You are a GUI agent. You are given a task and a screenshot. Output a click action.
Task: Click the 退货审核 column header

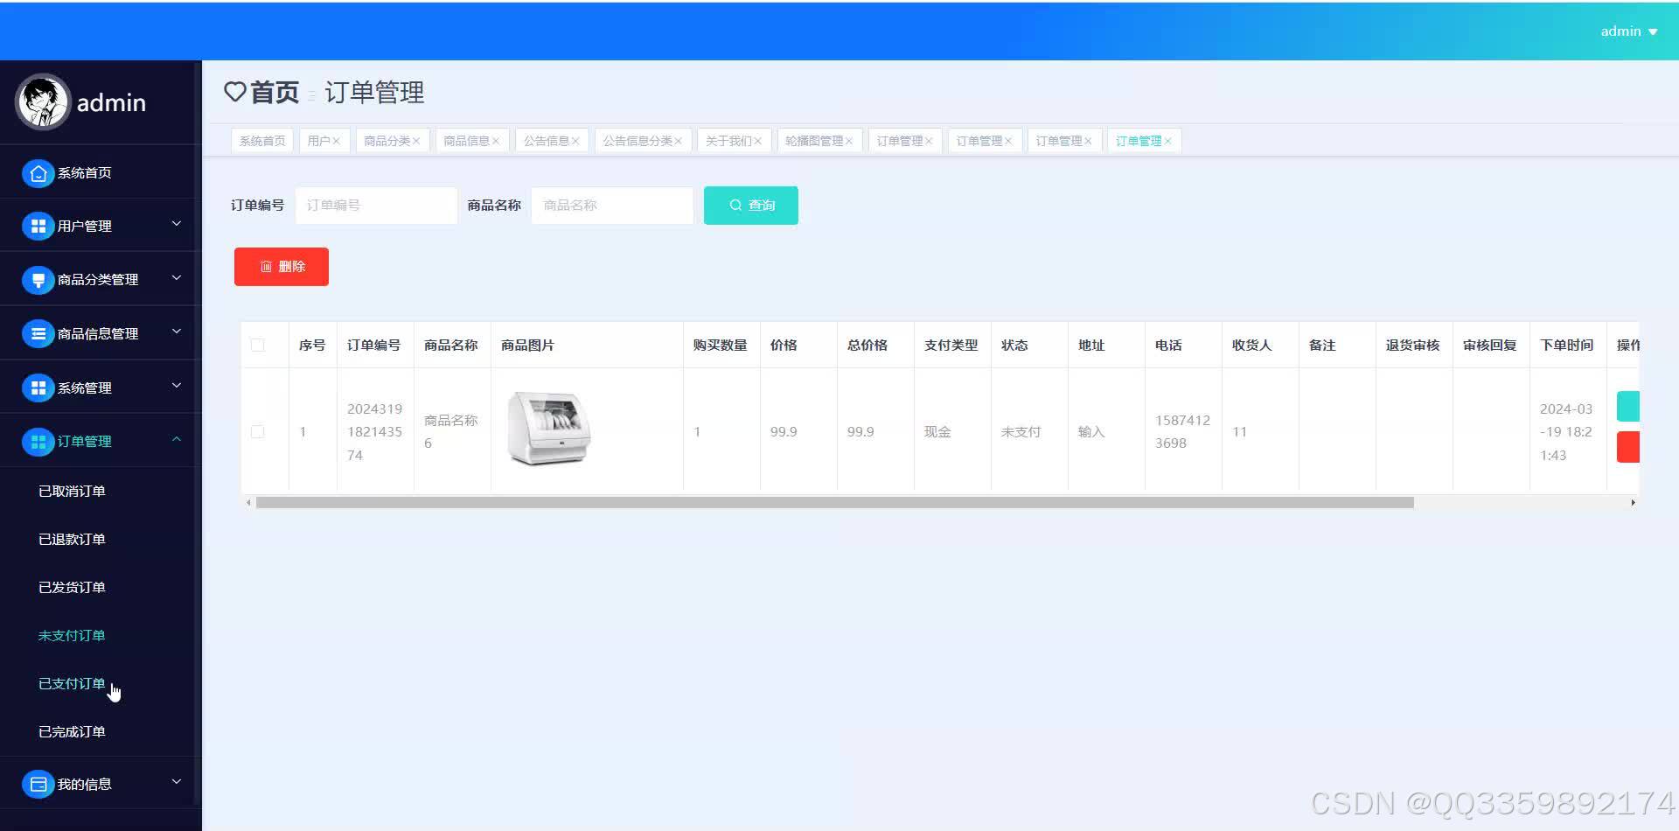(x=1413, y=346)
